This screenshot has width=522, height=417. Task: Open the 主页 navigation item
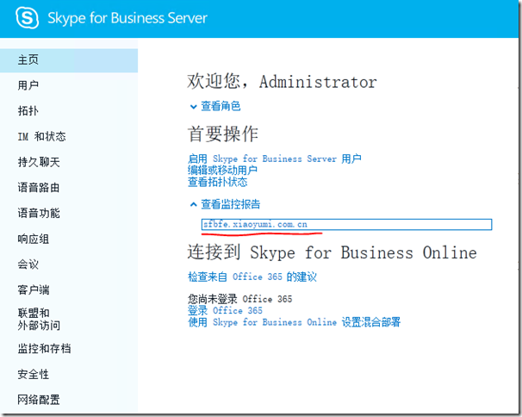[x=69, y=60]
